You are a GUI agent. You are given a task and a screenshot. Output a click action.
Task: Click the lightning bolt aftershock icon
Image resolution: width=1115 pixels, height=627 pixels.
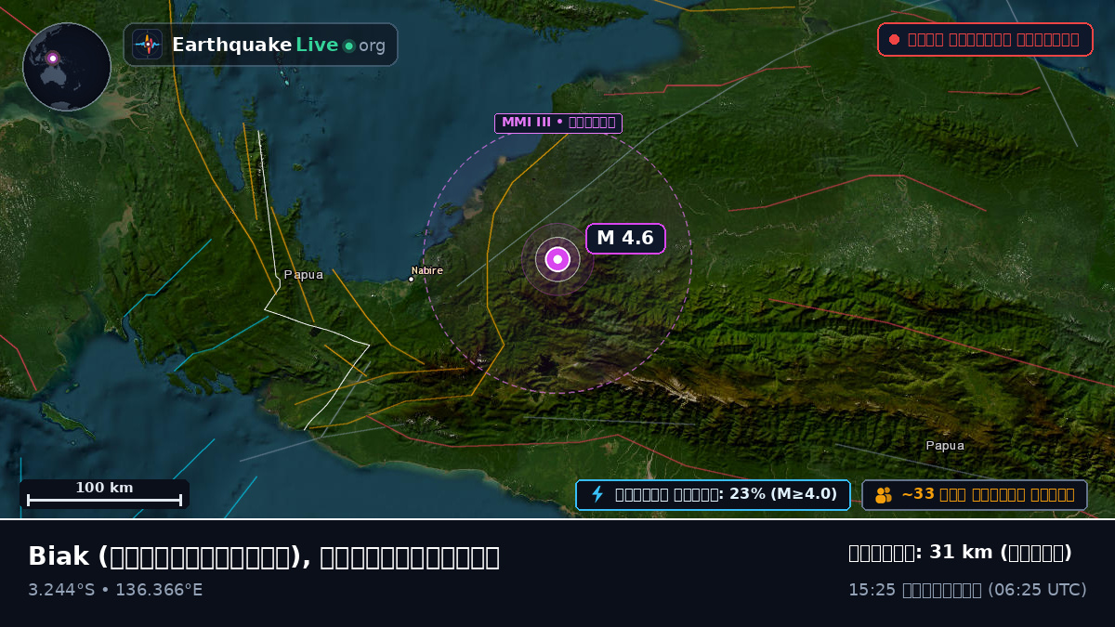point(597,494)
